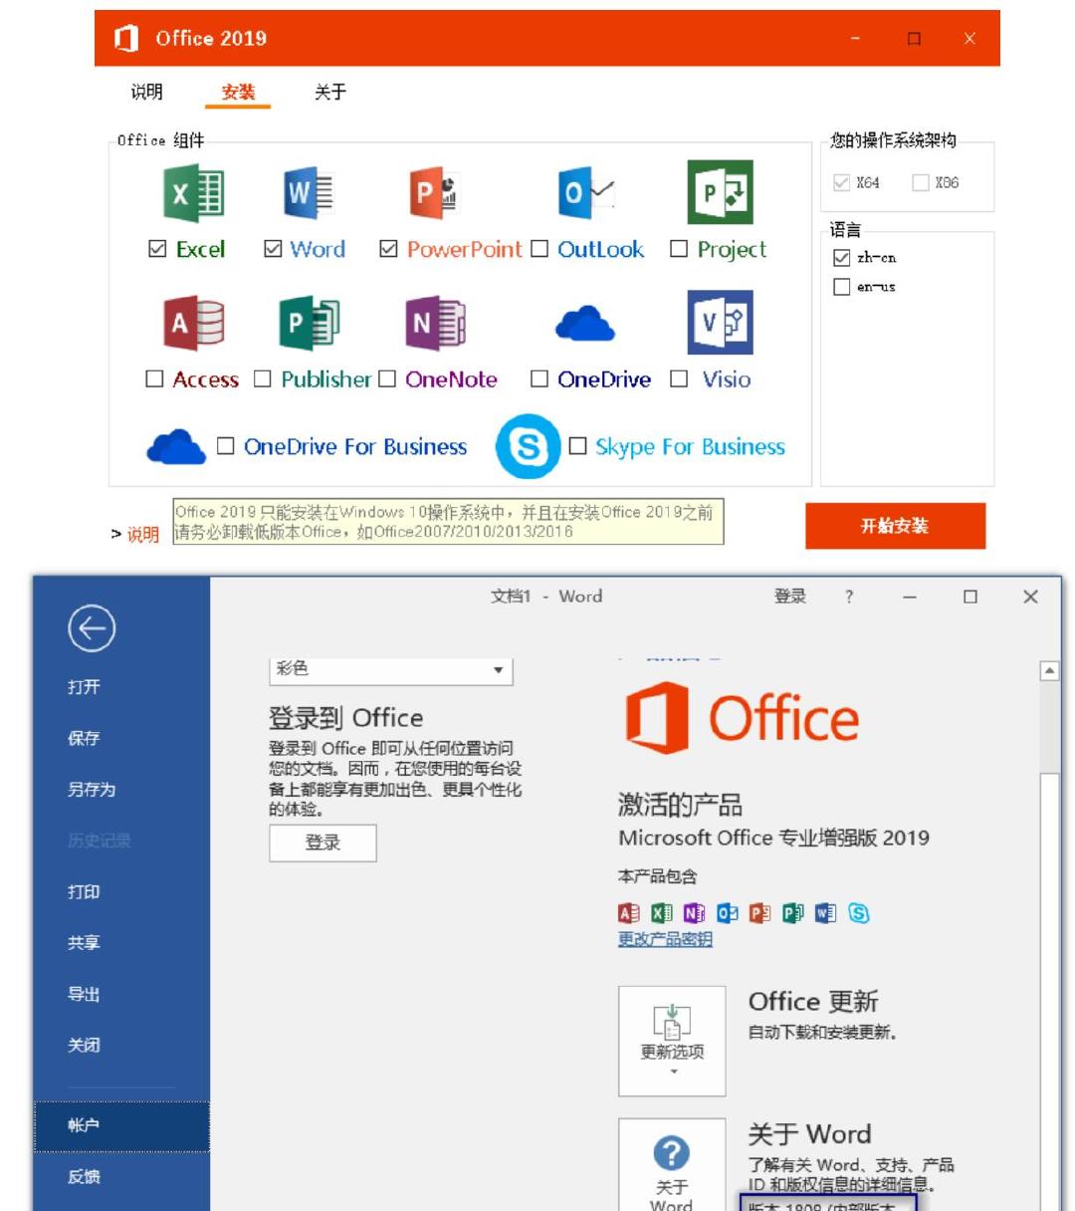The width and height of the screenshot is (1075, 1211).
Task: Click the Publisher icon in product includes row
Action: [x=793, y=913]
